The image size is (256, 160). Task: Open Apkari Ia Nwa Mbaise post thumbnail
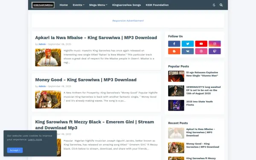(48, 58)
